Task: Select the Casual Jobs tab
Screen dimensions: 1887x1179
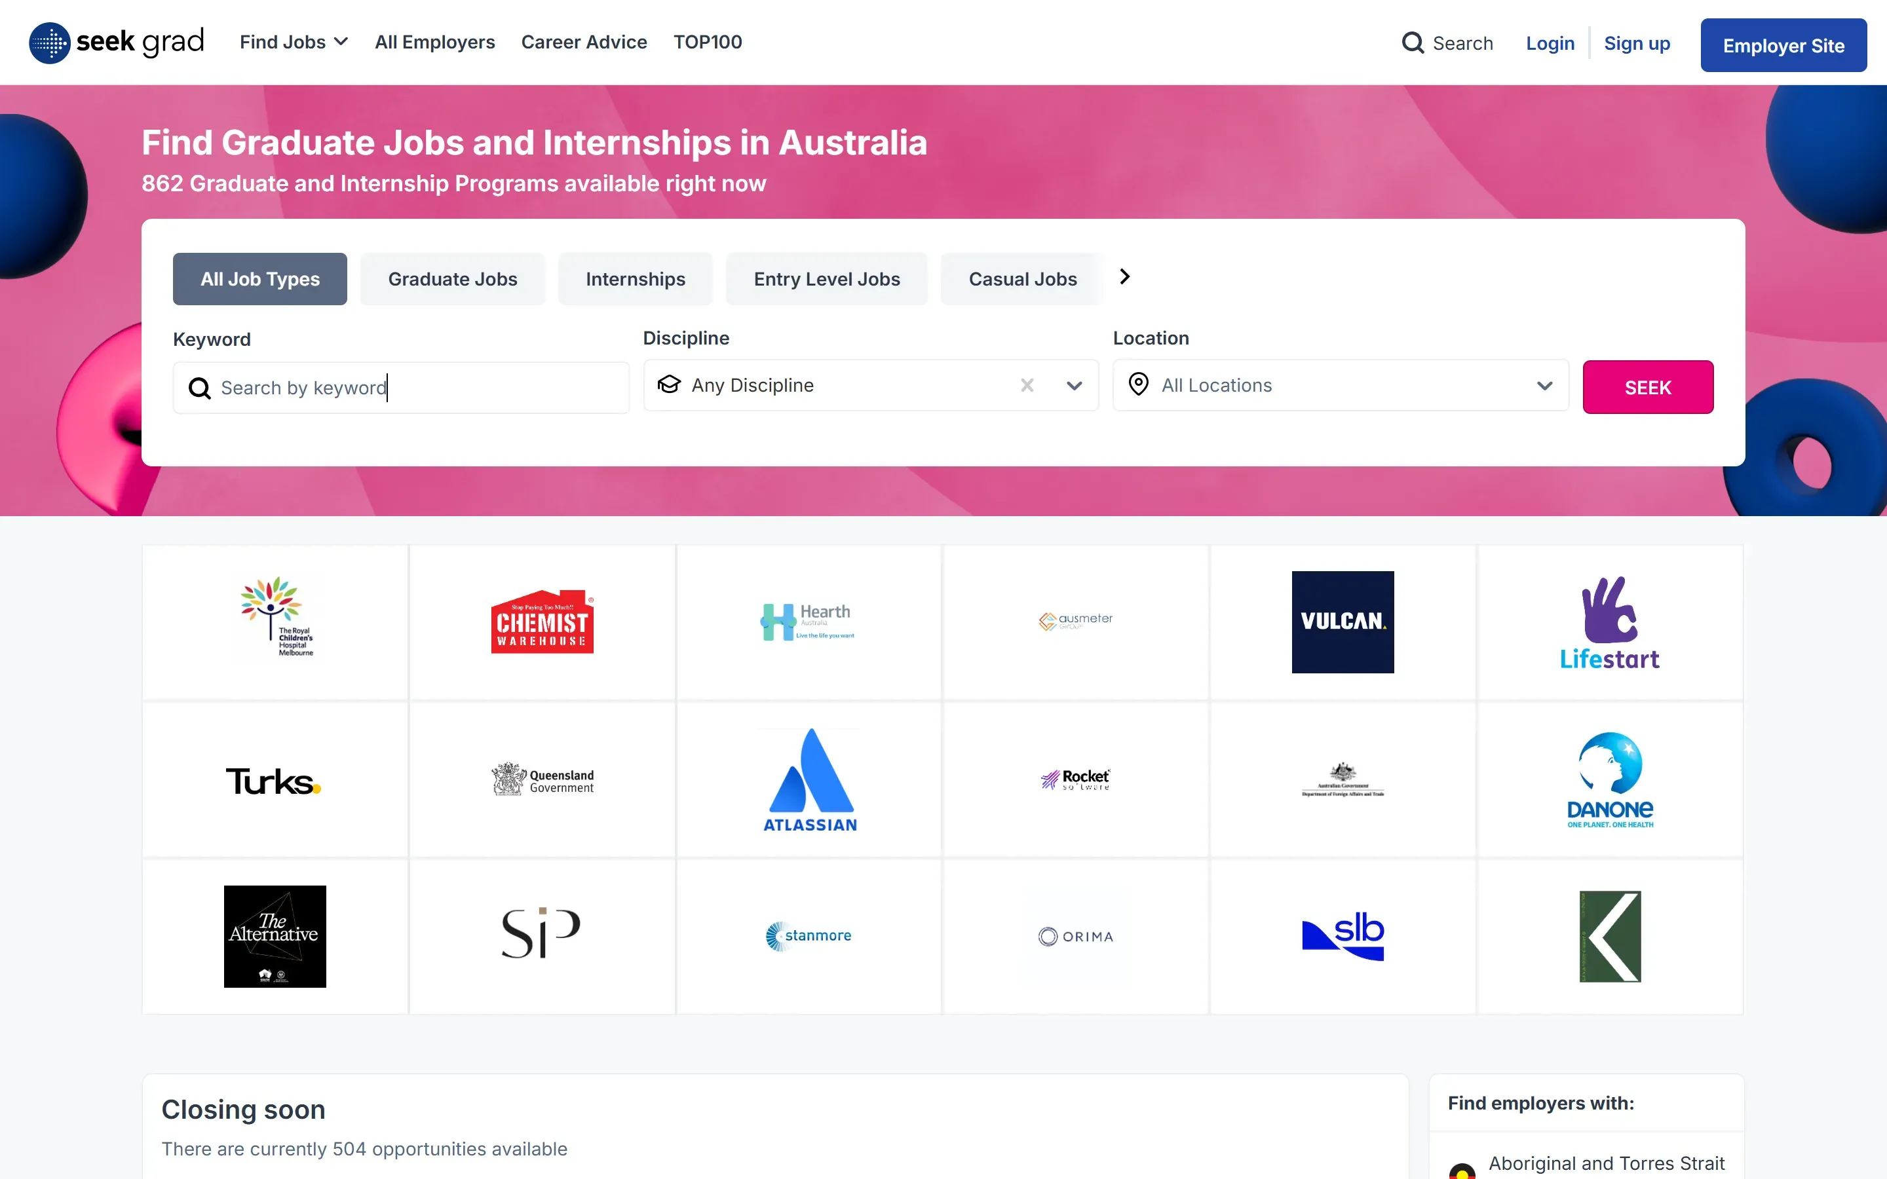Action: tap(1022, 278)
